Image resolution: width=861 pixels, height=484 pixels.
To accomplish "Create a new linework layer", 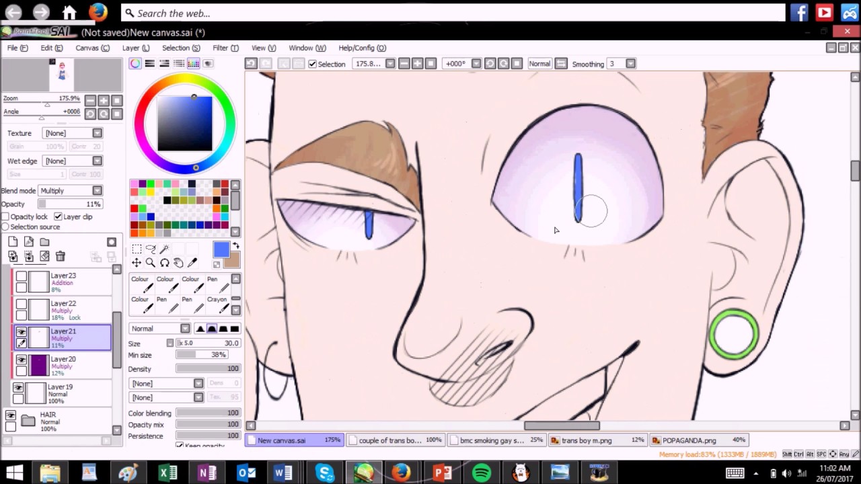I will pyautogui.click(x=28, y=242).
